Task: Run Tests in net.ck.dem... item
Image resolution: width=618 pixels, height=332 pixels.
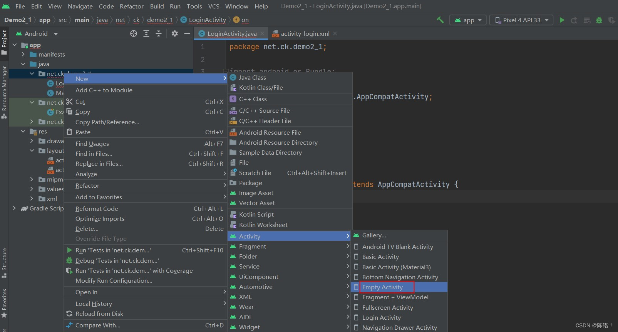Action: pyautogui.click(x=146, y=250)
